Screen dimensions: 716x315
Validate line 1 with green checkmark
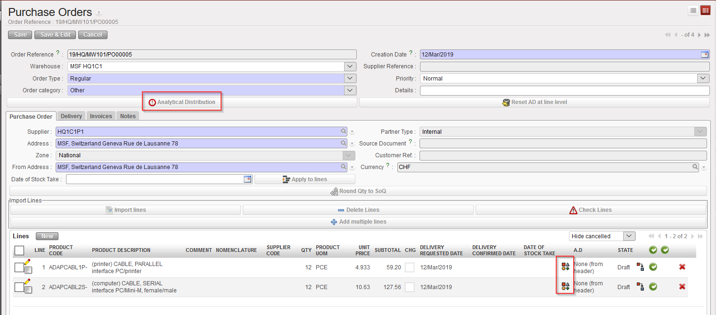pos(653,267)
